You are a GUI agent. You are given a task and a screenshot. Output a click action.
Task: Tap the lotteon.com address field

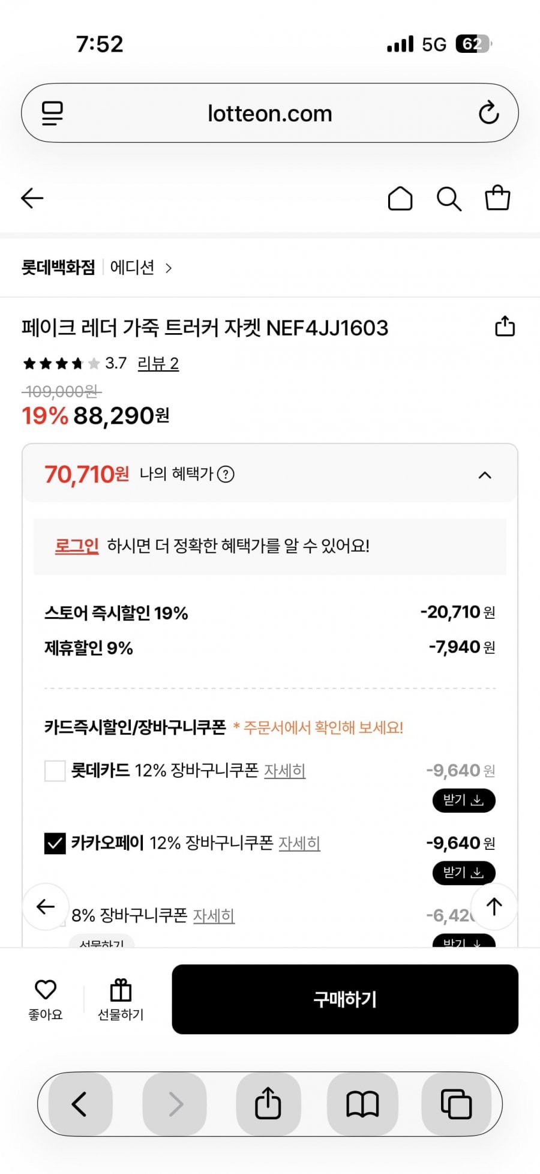(269, 113)
